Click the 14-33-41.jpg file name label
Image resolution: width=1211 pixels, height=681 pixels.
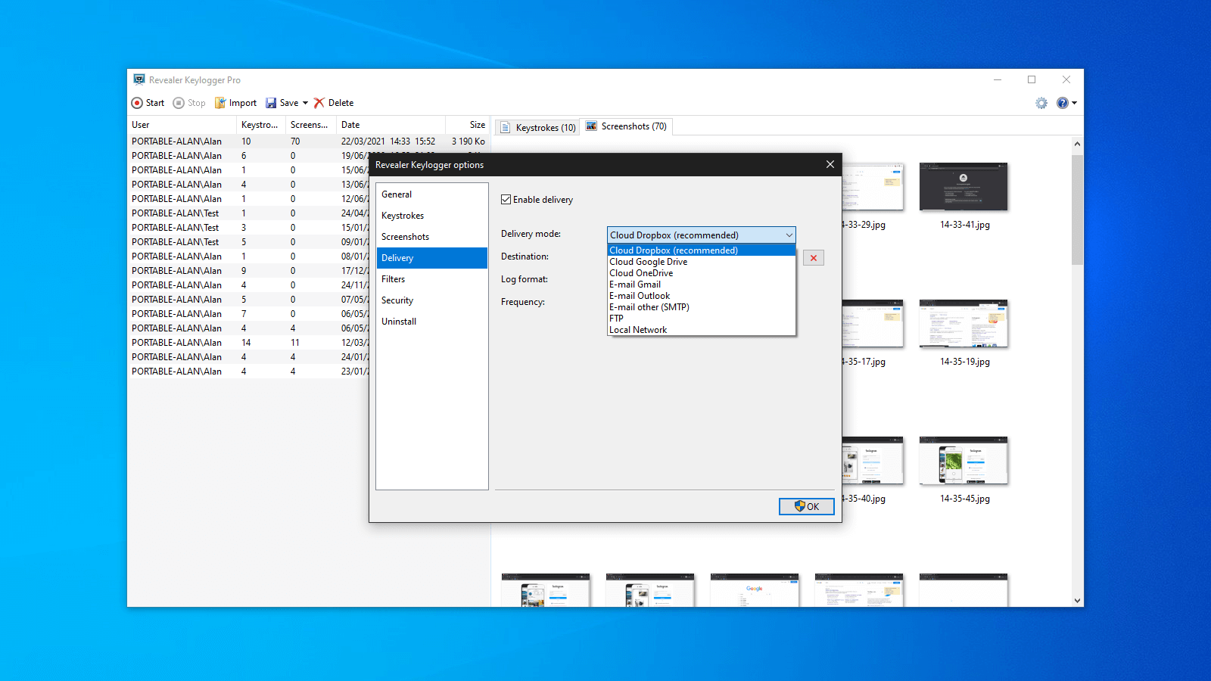pos(965,225)
